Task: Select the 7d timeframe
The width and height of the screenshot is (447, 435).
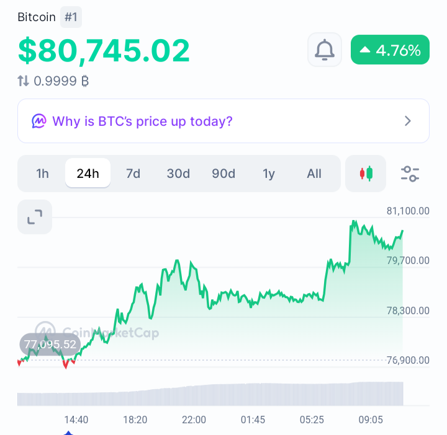Action: point(133,174)
